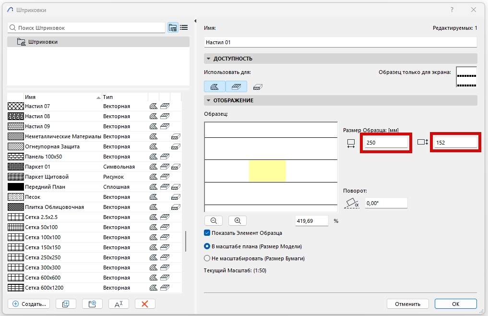488x316 pixels.
Task: Click the yellow sample element in preview
Action: point(267,171)
